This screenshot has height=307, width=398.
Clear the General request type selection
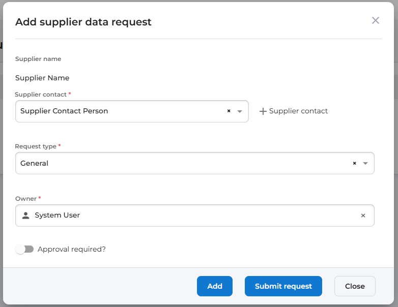click(x=354, y=164)
